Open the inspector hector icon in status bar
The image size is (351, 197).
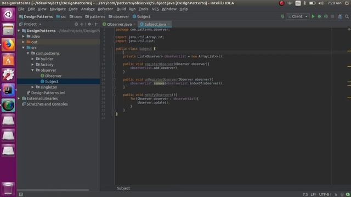(x=342, y=195)
